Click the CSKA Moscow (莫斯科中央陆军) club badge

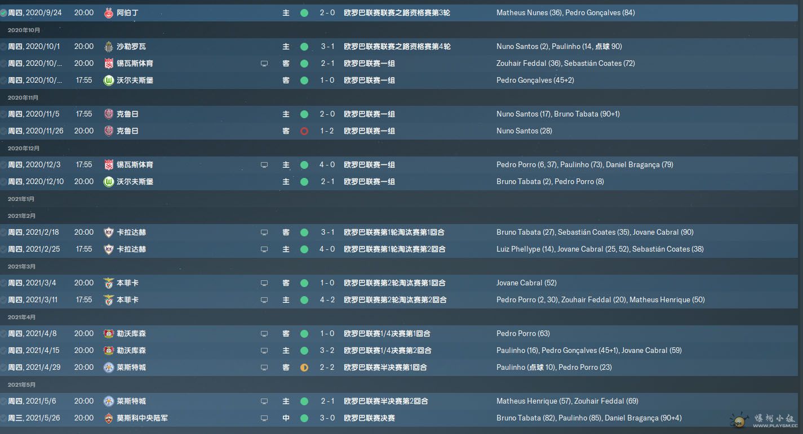tap(109, 418)
